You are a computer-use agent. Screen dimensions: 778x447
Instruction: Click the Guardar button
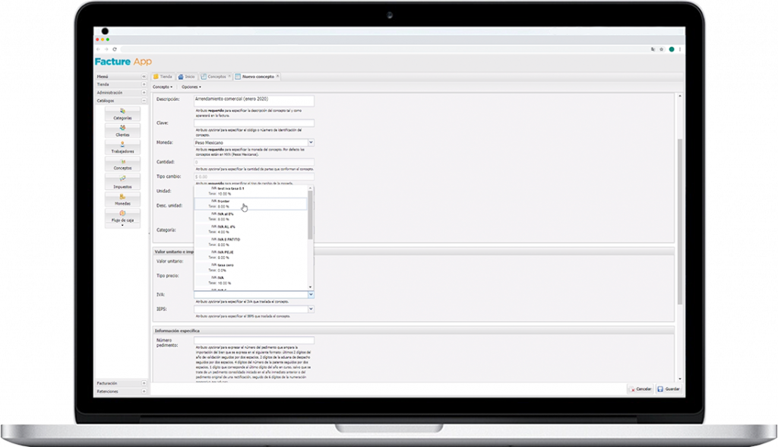click(669, 388)
